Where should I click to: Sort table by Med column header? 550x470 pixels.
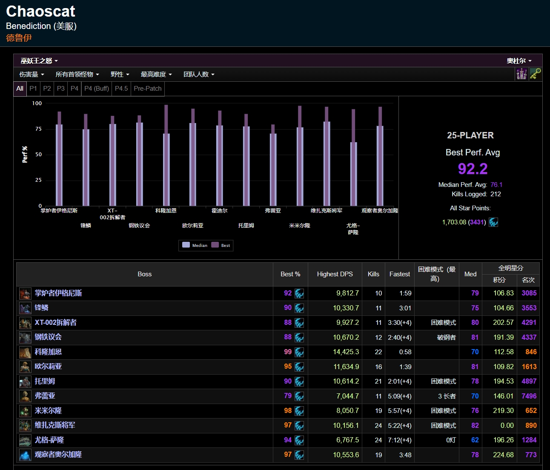coord(470,274)
